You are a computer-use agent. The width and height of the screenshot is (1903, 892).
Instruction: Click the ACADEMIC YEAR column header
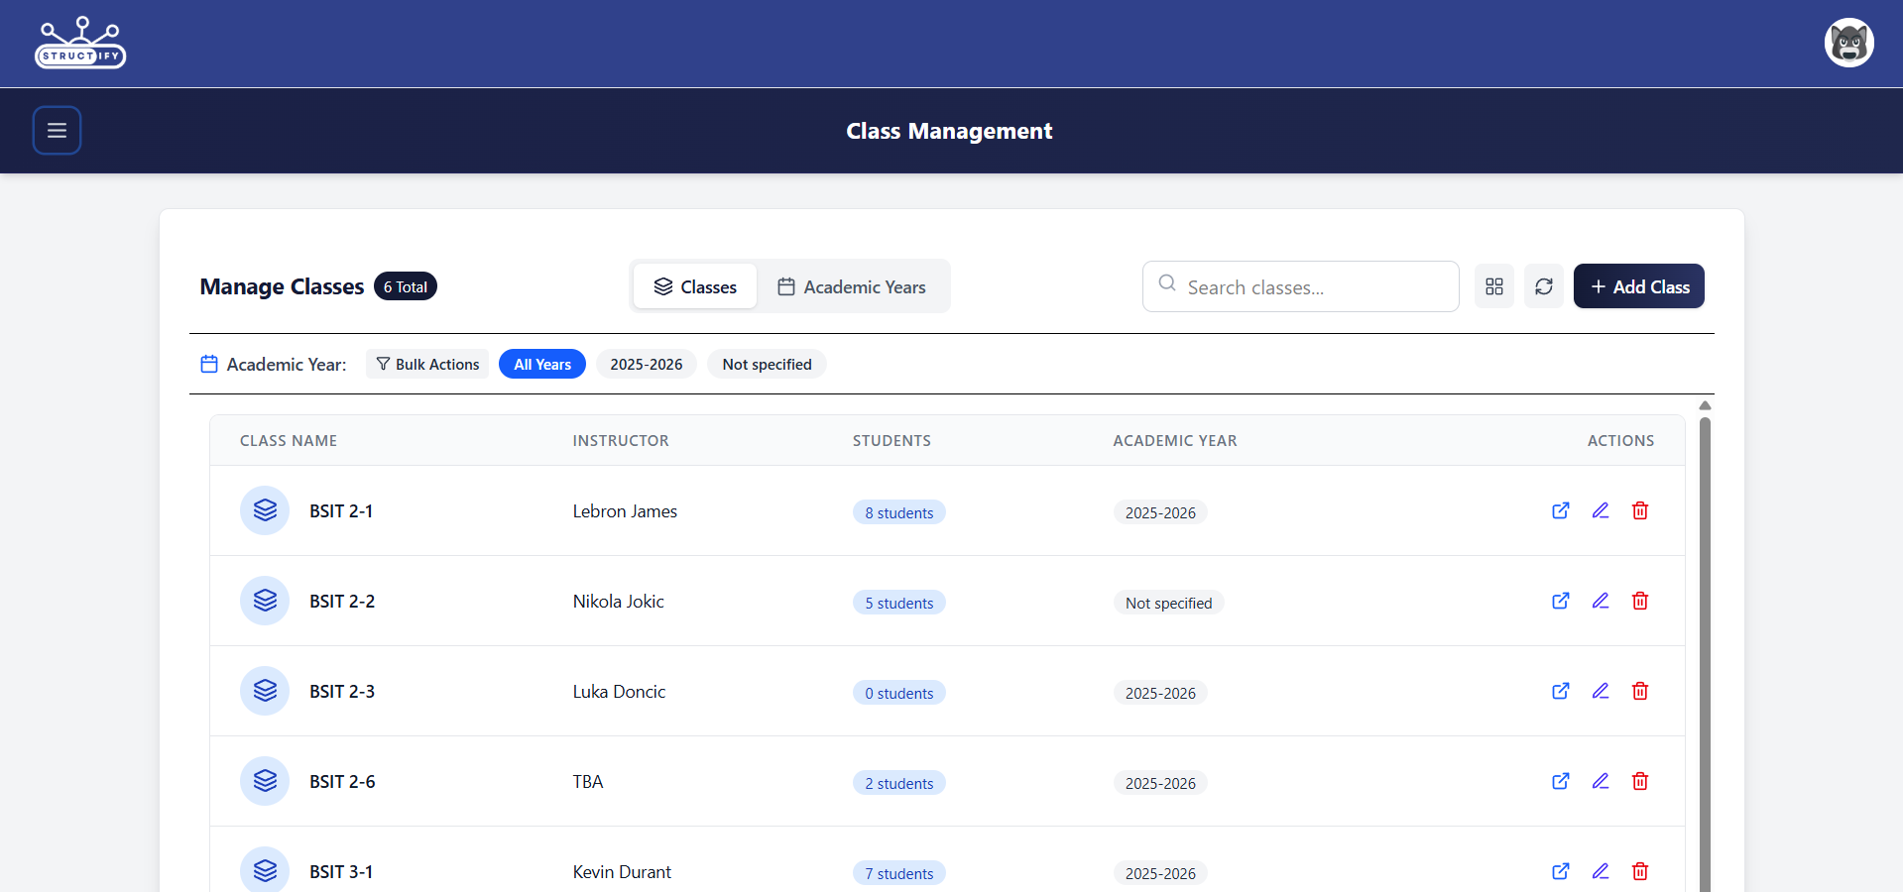[x=1175, y=441]
